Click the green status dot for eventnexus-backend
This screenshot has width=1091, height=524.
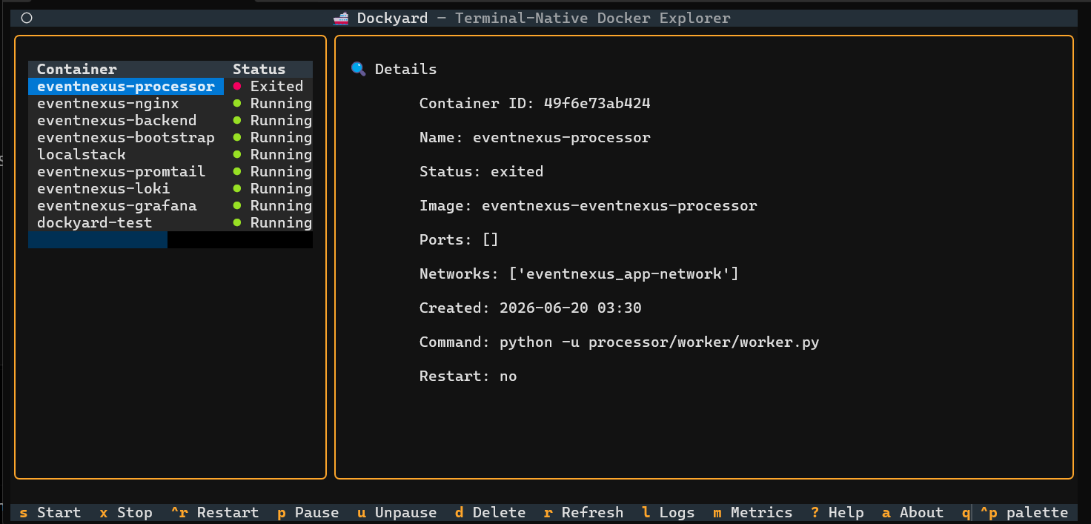tap(237, 121)
